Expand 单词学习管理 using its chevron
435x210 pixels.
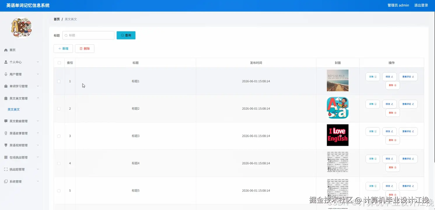click(38, 86)
